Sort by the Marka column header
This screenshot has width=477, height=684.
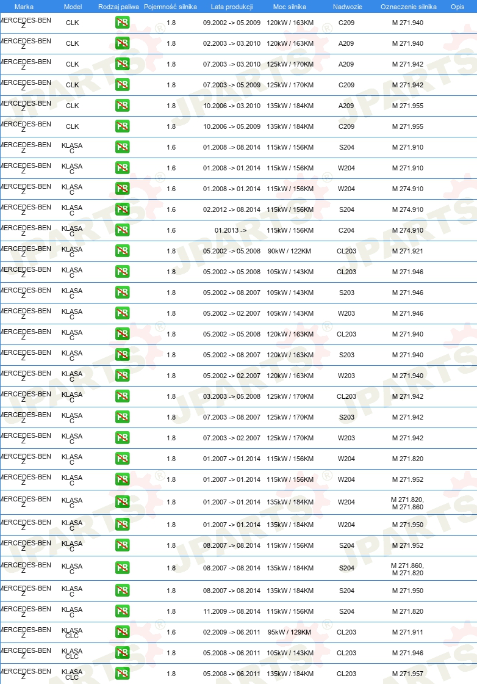pos(24,7)
